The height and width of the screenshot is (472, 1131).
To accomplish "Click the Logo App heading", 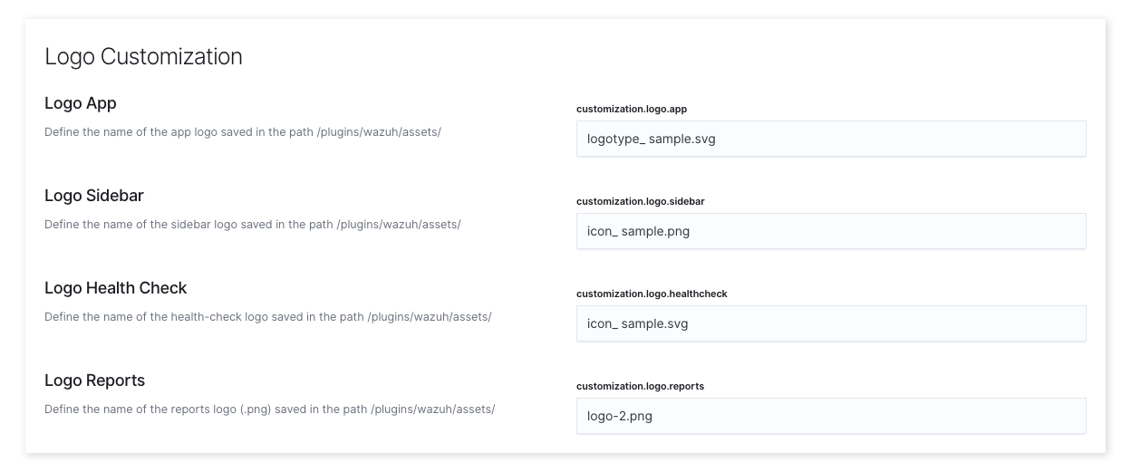I will pyautogui.click(x=81, y=103).
